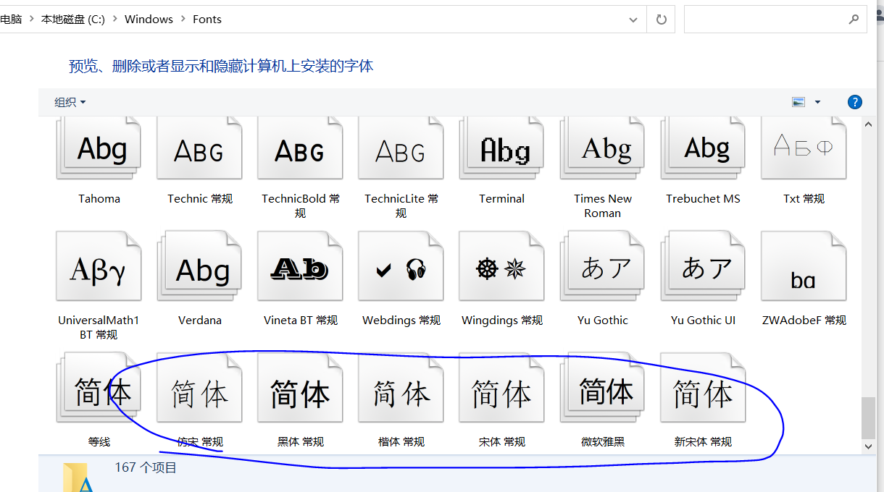
Task: Click 本地磁盘 (C:) in the breadcrumb
Action: [x=73, y=20]
